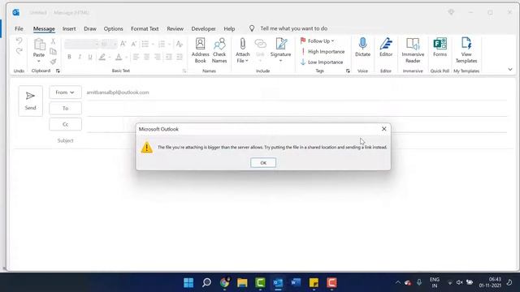520x292 pixels.
Task: Switch to the Review tab
Action: (175, 29)
